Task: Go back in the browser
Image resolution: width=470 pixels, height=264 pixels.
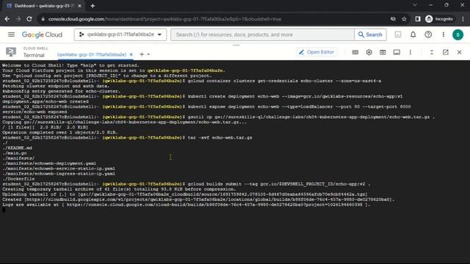Action: pyautogui.click(x=7, y=19)
